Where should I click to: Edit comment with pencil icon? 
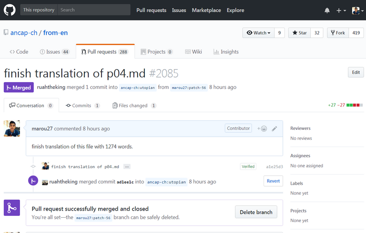tap(274, 128)
